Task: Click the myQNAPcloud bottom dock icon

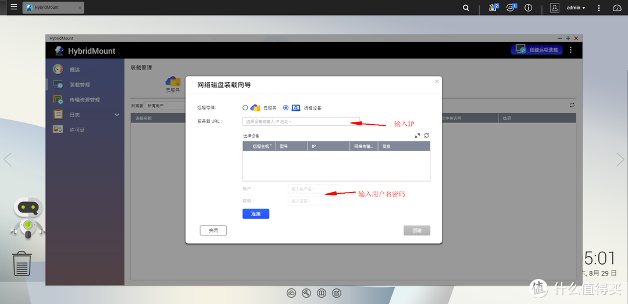Action: coord(291,293)
